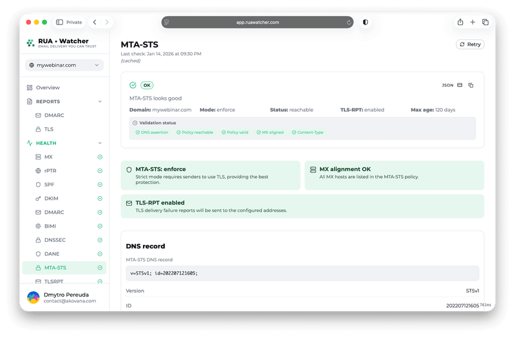
Task: Click the copy result icon
Action: coord(471,85)
